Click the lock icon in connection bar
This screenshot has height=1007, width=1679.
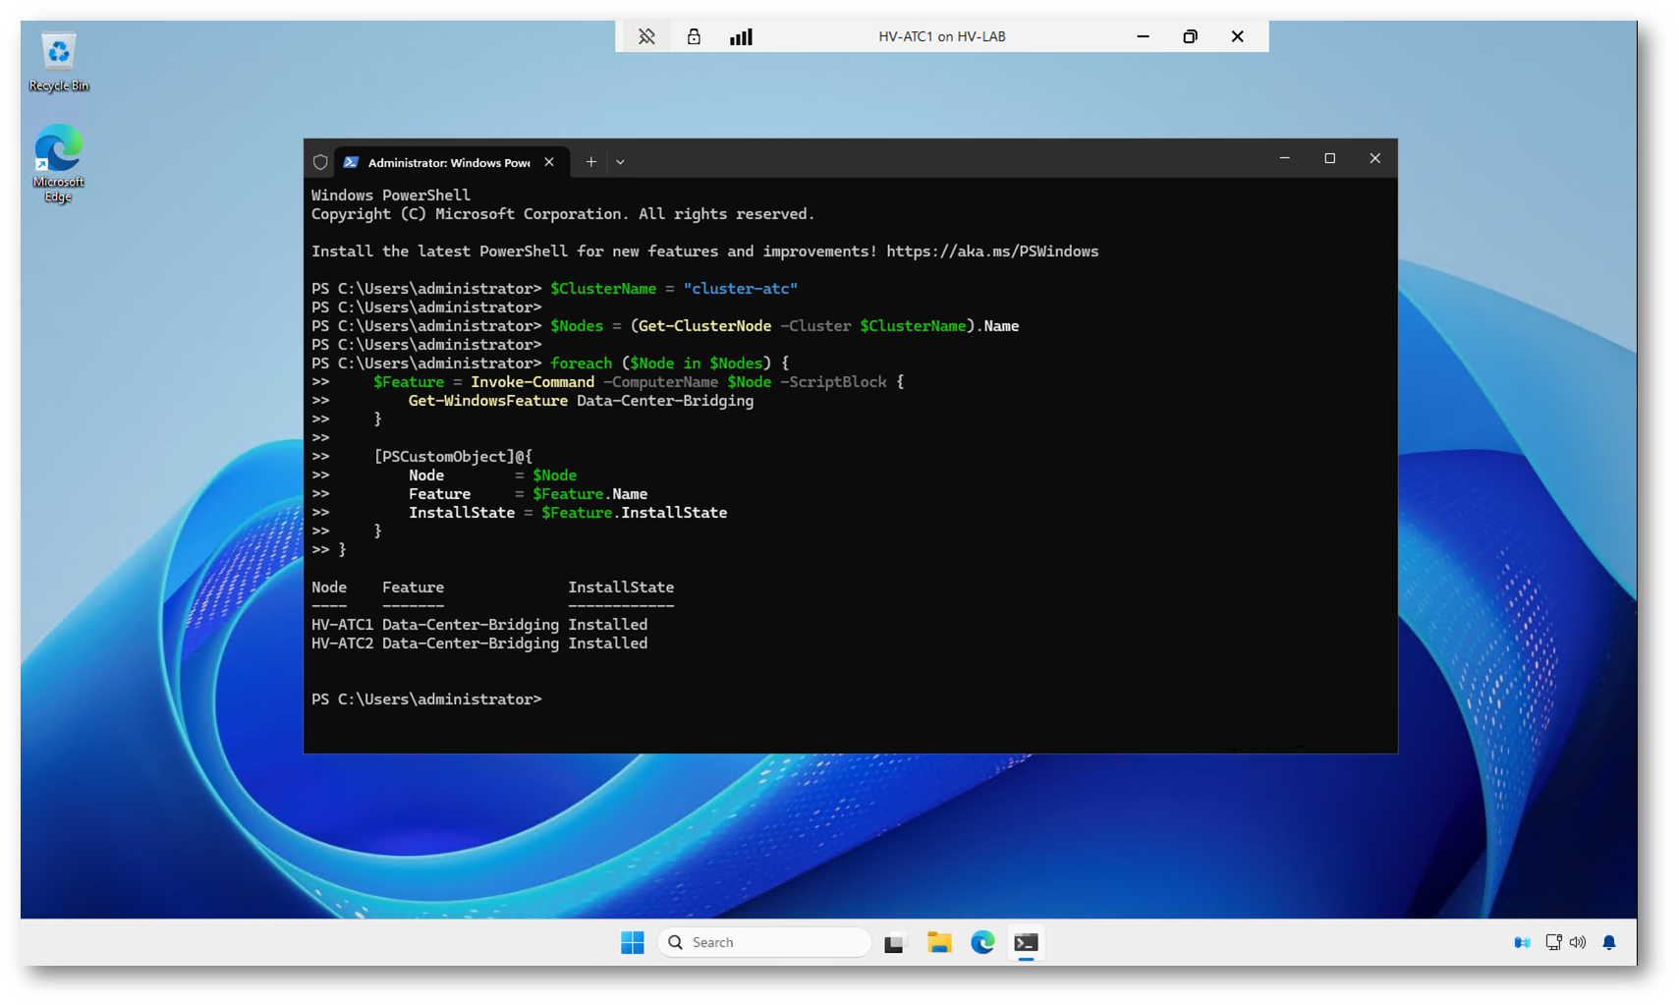pyautogui.click(x=694, y=36)
